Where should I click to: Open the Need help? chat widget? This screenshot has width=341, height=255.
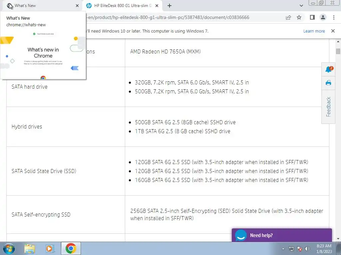282,235
